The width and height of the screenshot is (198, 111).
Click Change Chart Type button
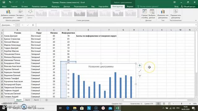click(163, 14)
